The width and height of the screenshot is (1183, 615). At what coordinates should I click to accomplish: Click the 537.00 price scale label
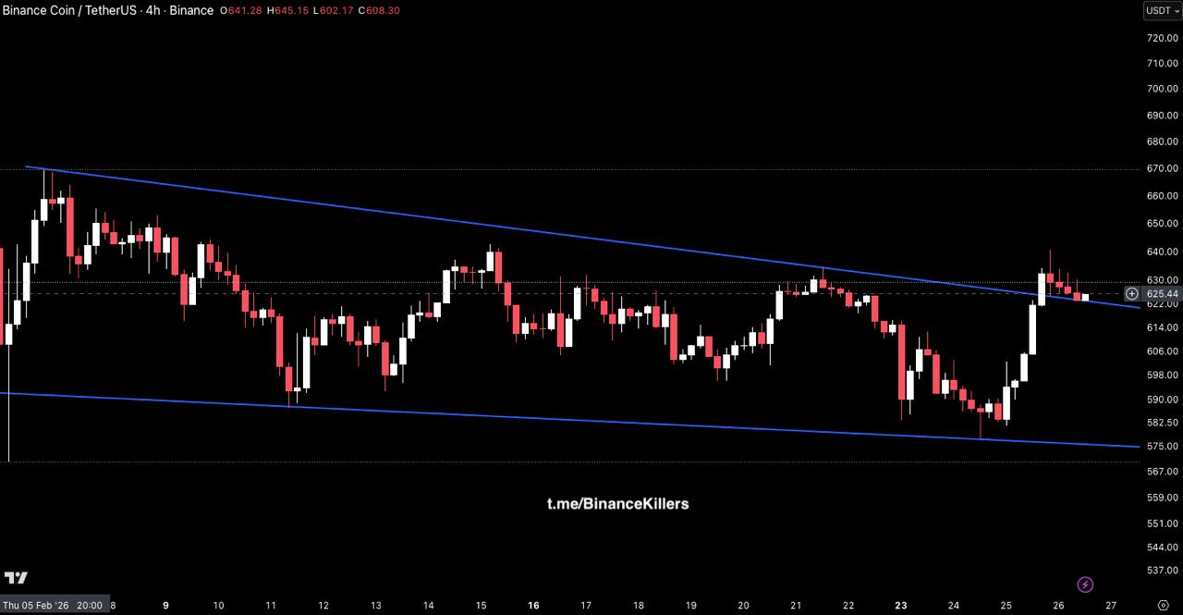point(1161,570)
